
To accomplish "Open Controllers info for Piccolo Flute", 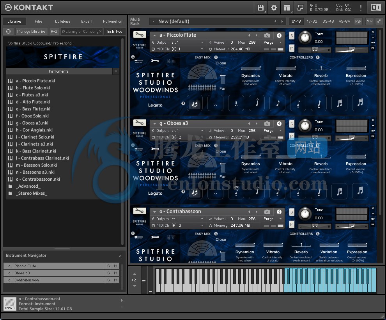I will point(318,57).
